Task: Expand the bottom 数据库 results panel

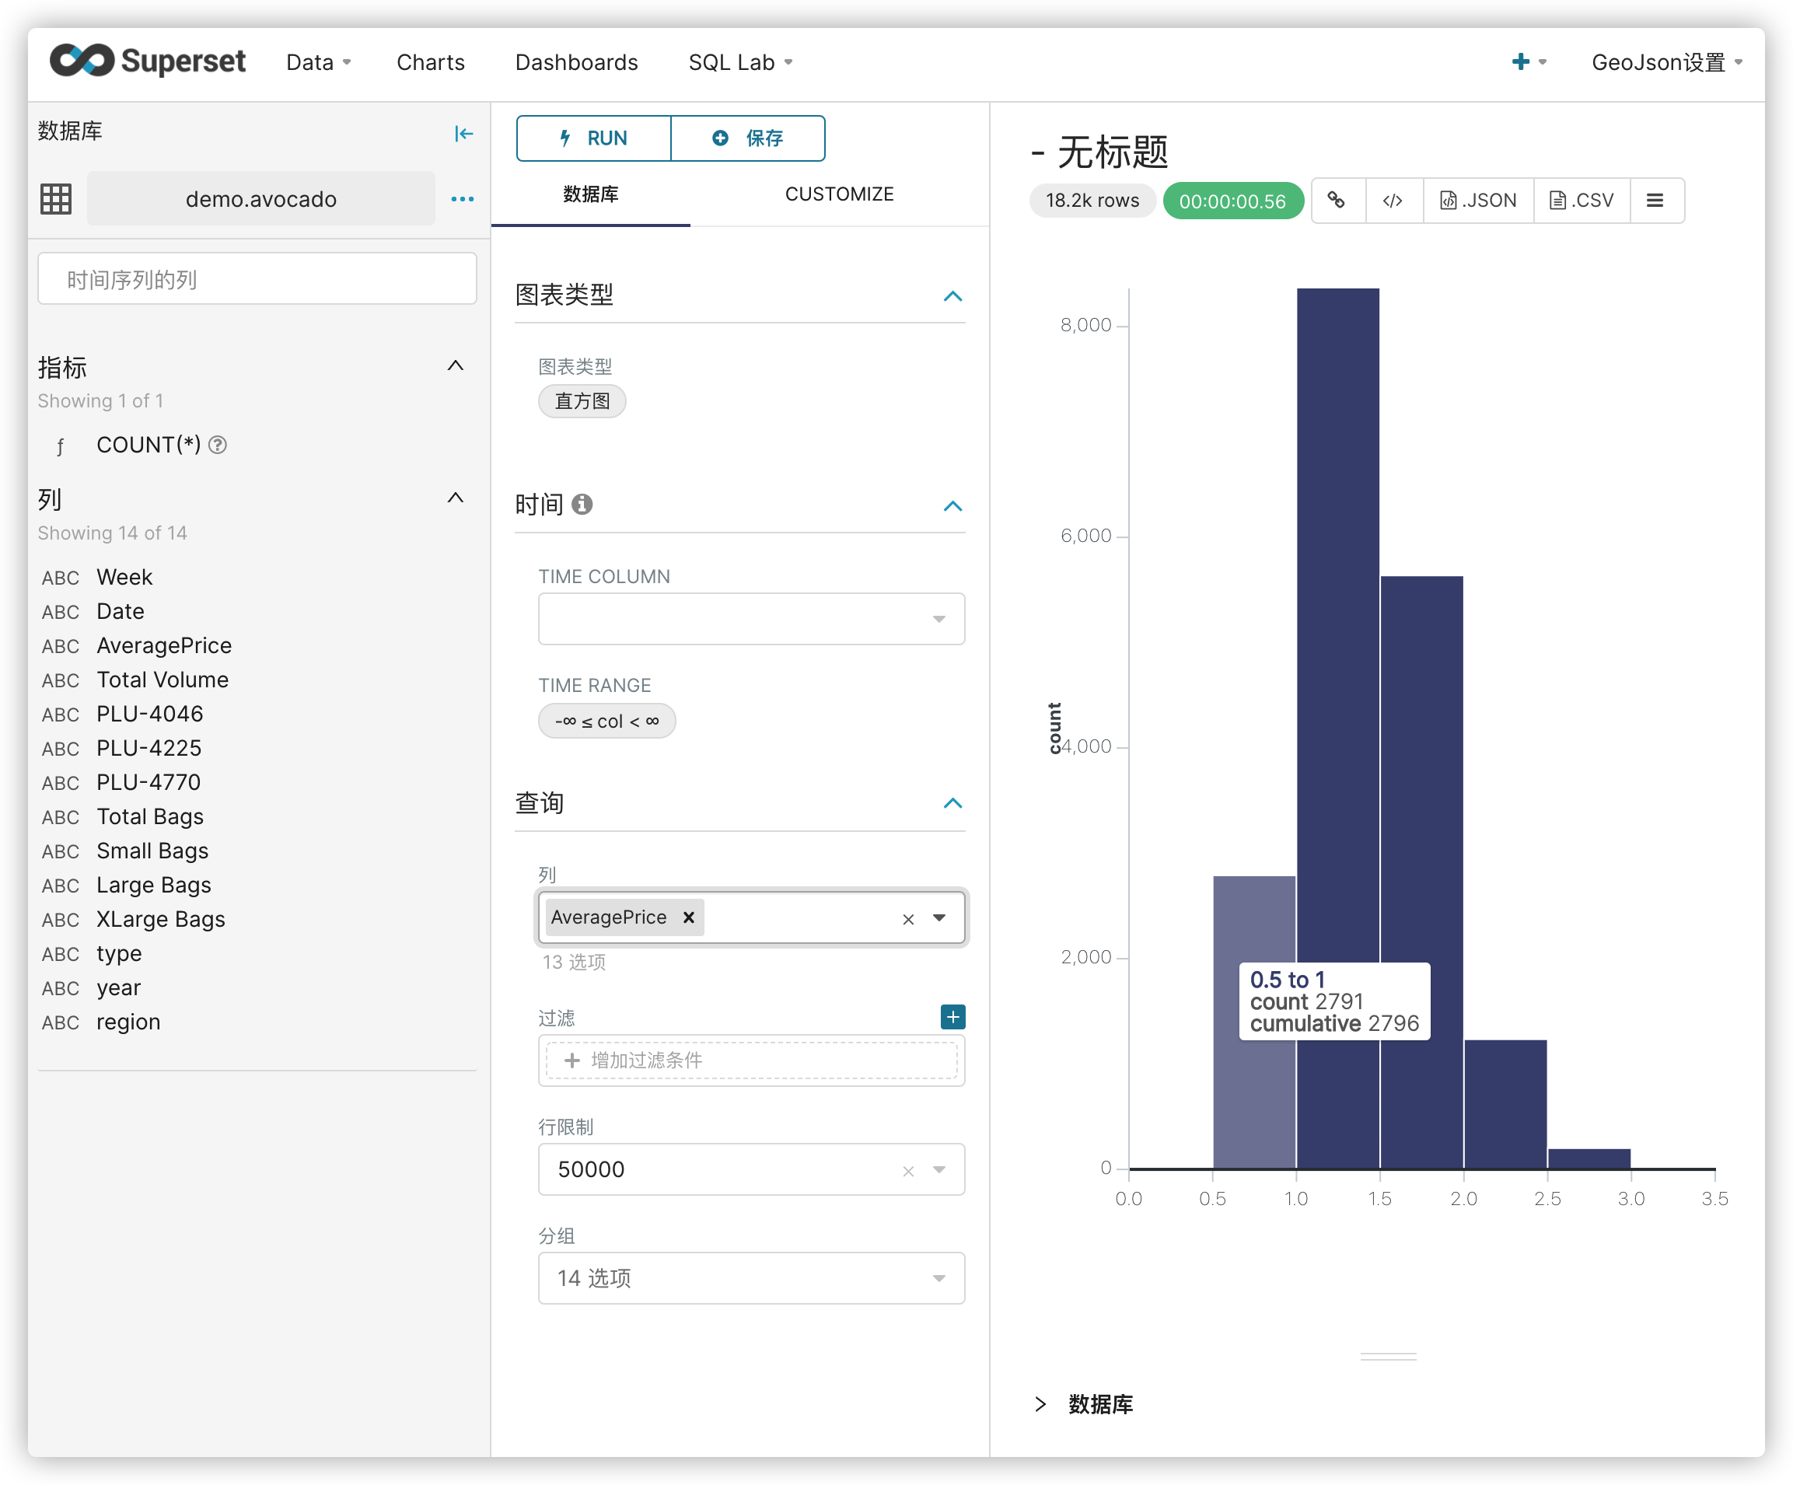Action: (1042, 1405)
